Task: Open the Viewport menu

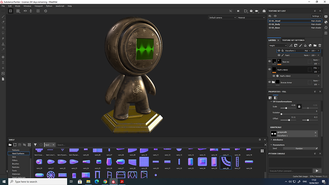Action: [x=39, y=6]
